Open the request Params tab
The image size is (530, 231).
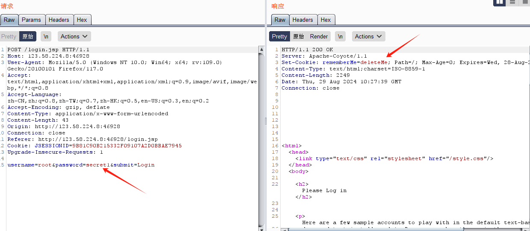(31, 20)
